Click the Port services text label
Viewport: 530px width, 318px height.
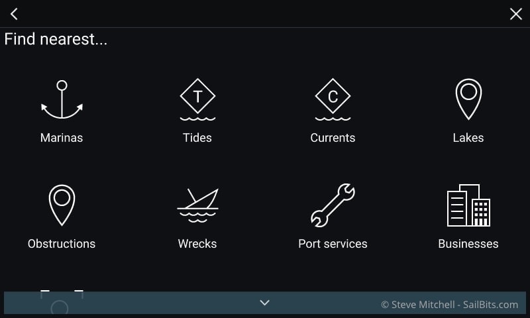click(333, 244)
